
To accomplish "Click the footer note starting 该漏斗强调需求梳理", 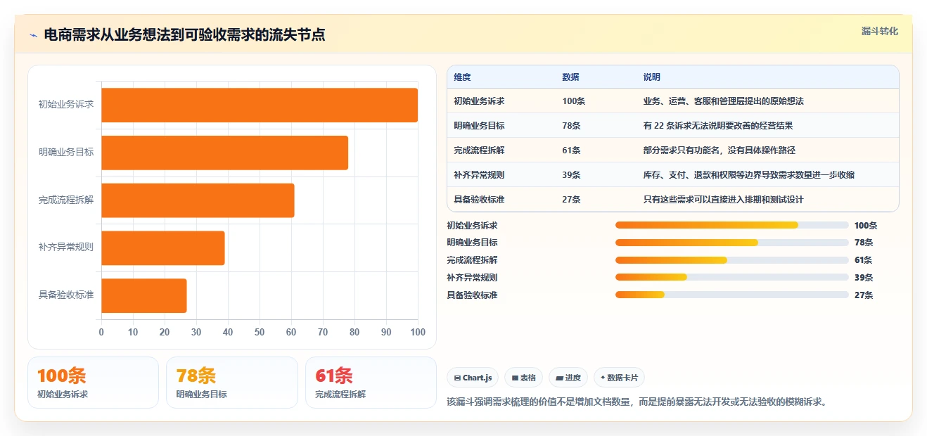I will click(x=637, y=402).
